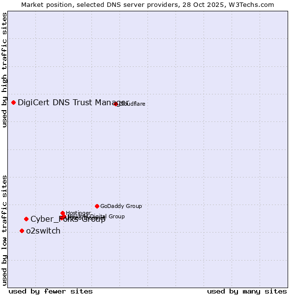Select the o2switch label text
The image size is (295, 295).
[x=43, y=231]
